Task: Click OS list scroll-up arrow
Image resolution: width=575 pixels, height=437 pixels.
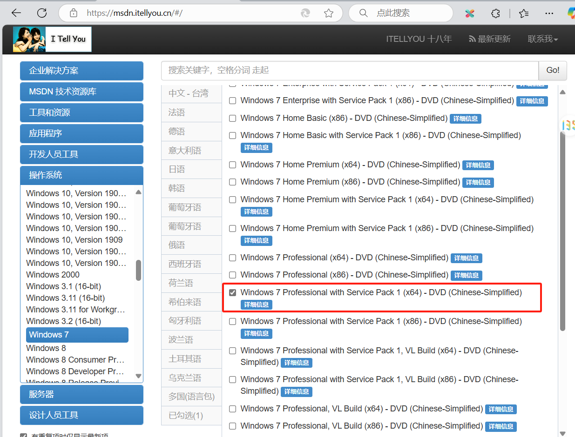Action: click(x=138, y=192)
